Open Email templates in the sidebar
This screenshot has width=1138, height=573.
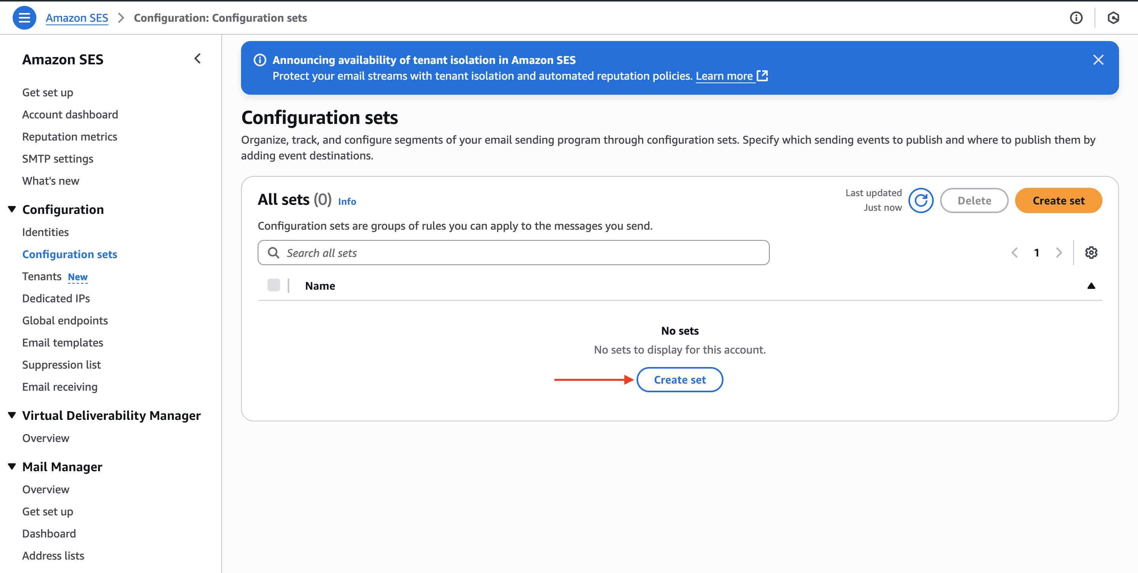[63, 343]
